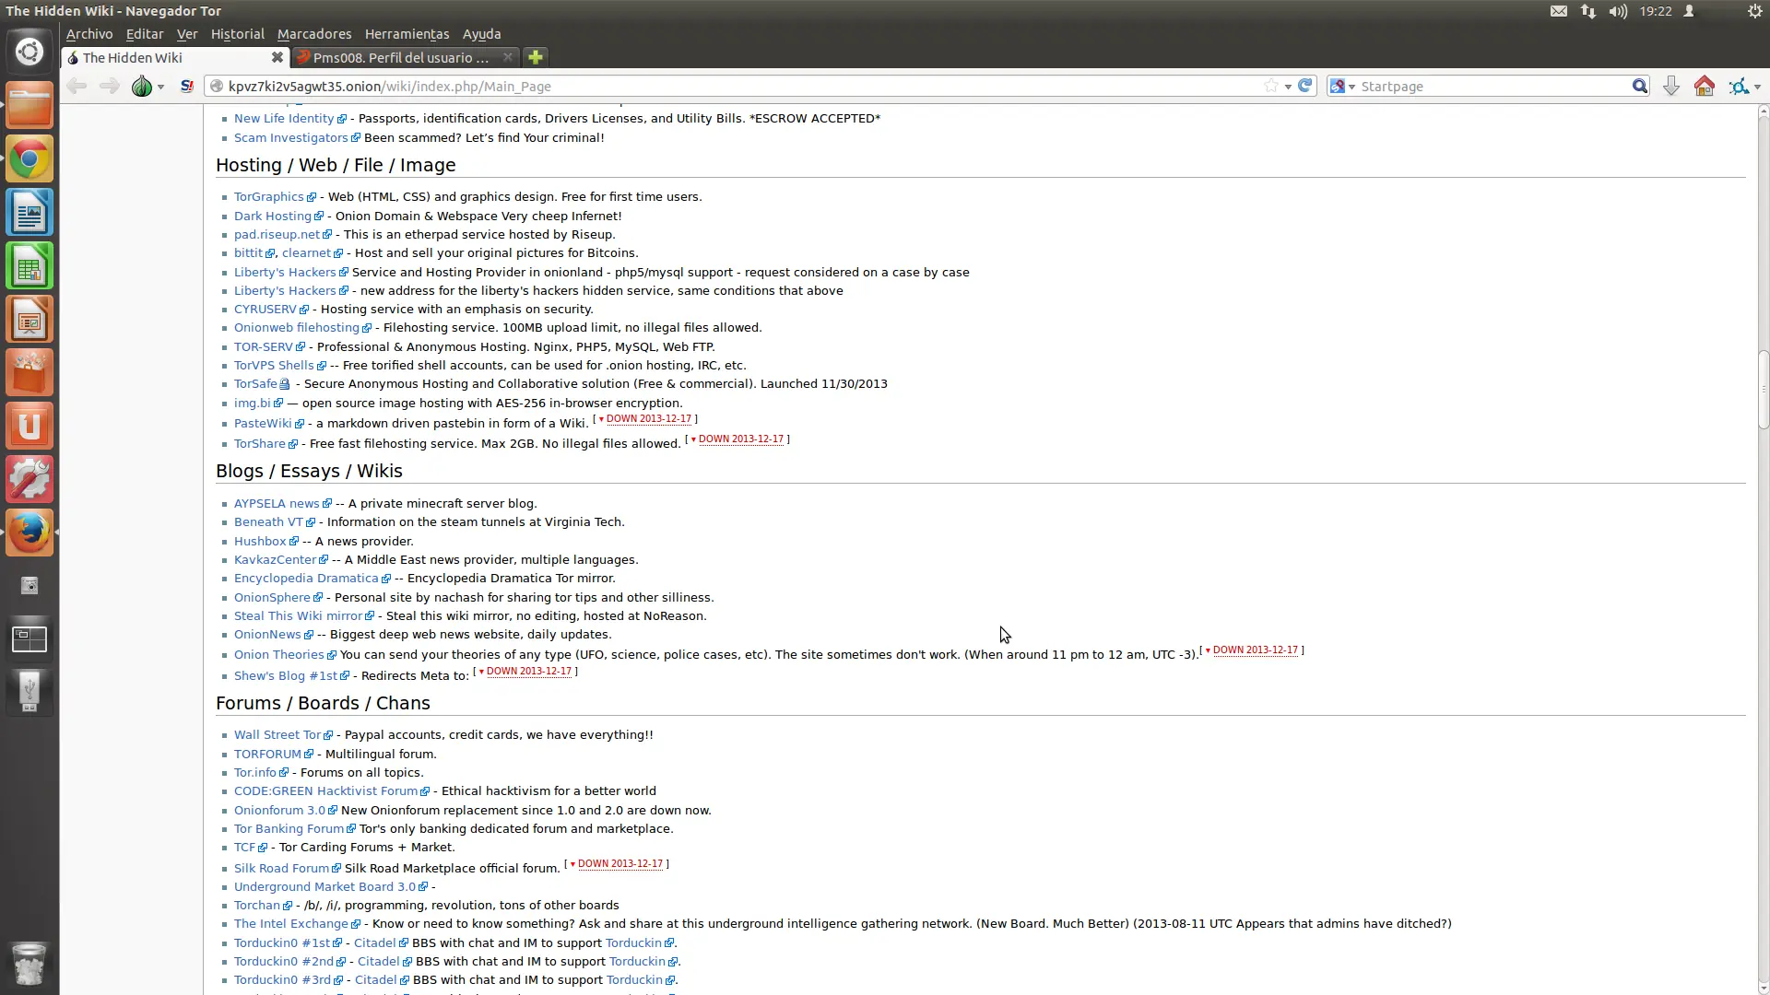
Task: Go back with the back arrow
Action: click(x=77, y=87)
